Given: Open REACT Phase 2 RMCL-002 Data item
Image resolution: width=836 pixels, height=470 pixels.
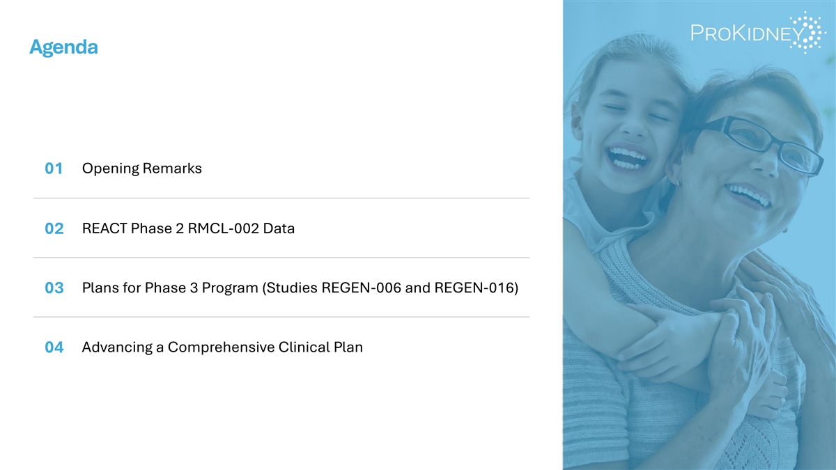Looking at the screenshot, I should 188,228.
